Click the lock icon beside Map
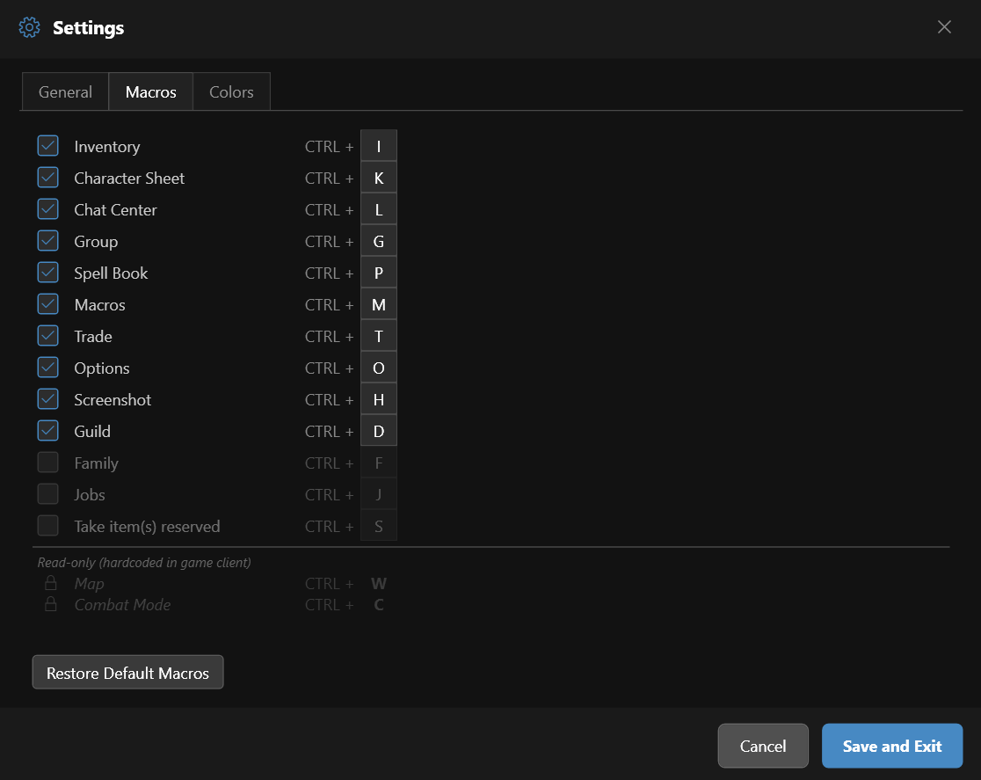Image resolution: width=981 pixels, height=780 pixels. pos(51,583)
